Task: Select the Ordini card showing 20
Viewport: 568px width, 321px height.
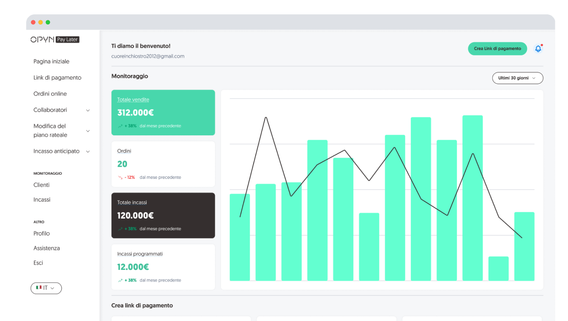Action: [163, 164]
